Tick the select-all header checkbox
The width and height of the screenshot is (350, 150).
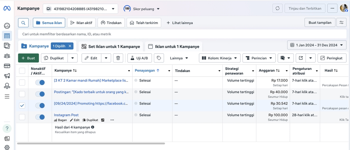[x=22, y=71]
